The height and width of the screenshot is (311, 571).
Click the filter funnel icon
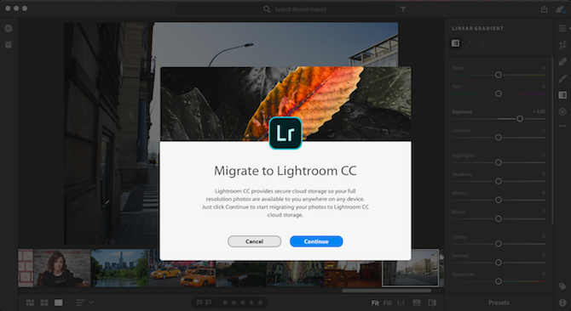point(403,9)
